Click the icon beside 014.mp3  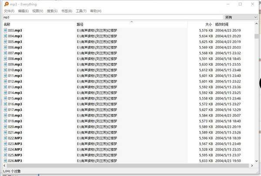point(6,93)
